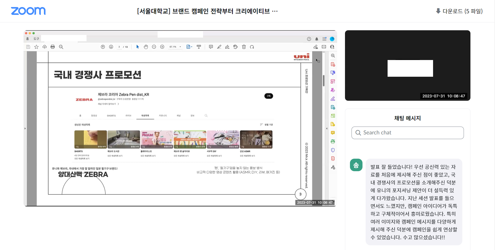This screenshot has width=495, height=250.
Task: Click the green 송 chat avatar
Action: pos(356,165)
